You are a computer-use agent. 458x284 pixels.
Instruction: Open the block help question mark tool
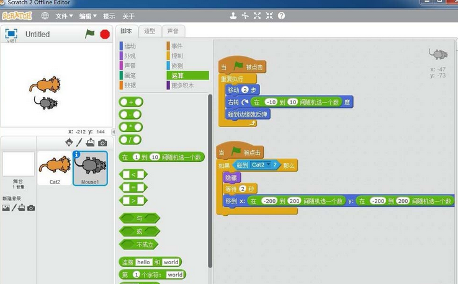click(281, 16)
